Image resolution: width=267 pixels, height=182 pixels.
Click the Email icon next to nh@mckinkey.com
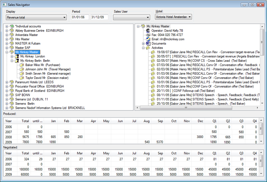tap(148, 39)
